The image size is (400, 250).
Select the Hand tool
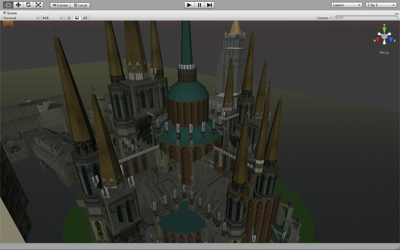8,5
